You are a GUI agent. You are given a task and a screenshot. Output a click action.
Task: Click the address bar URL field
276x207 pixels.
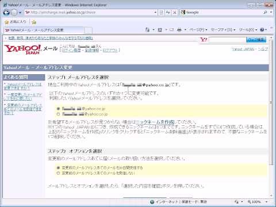(x=89, y=13)
